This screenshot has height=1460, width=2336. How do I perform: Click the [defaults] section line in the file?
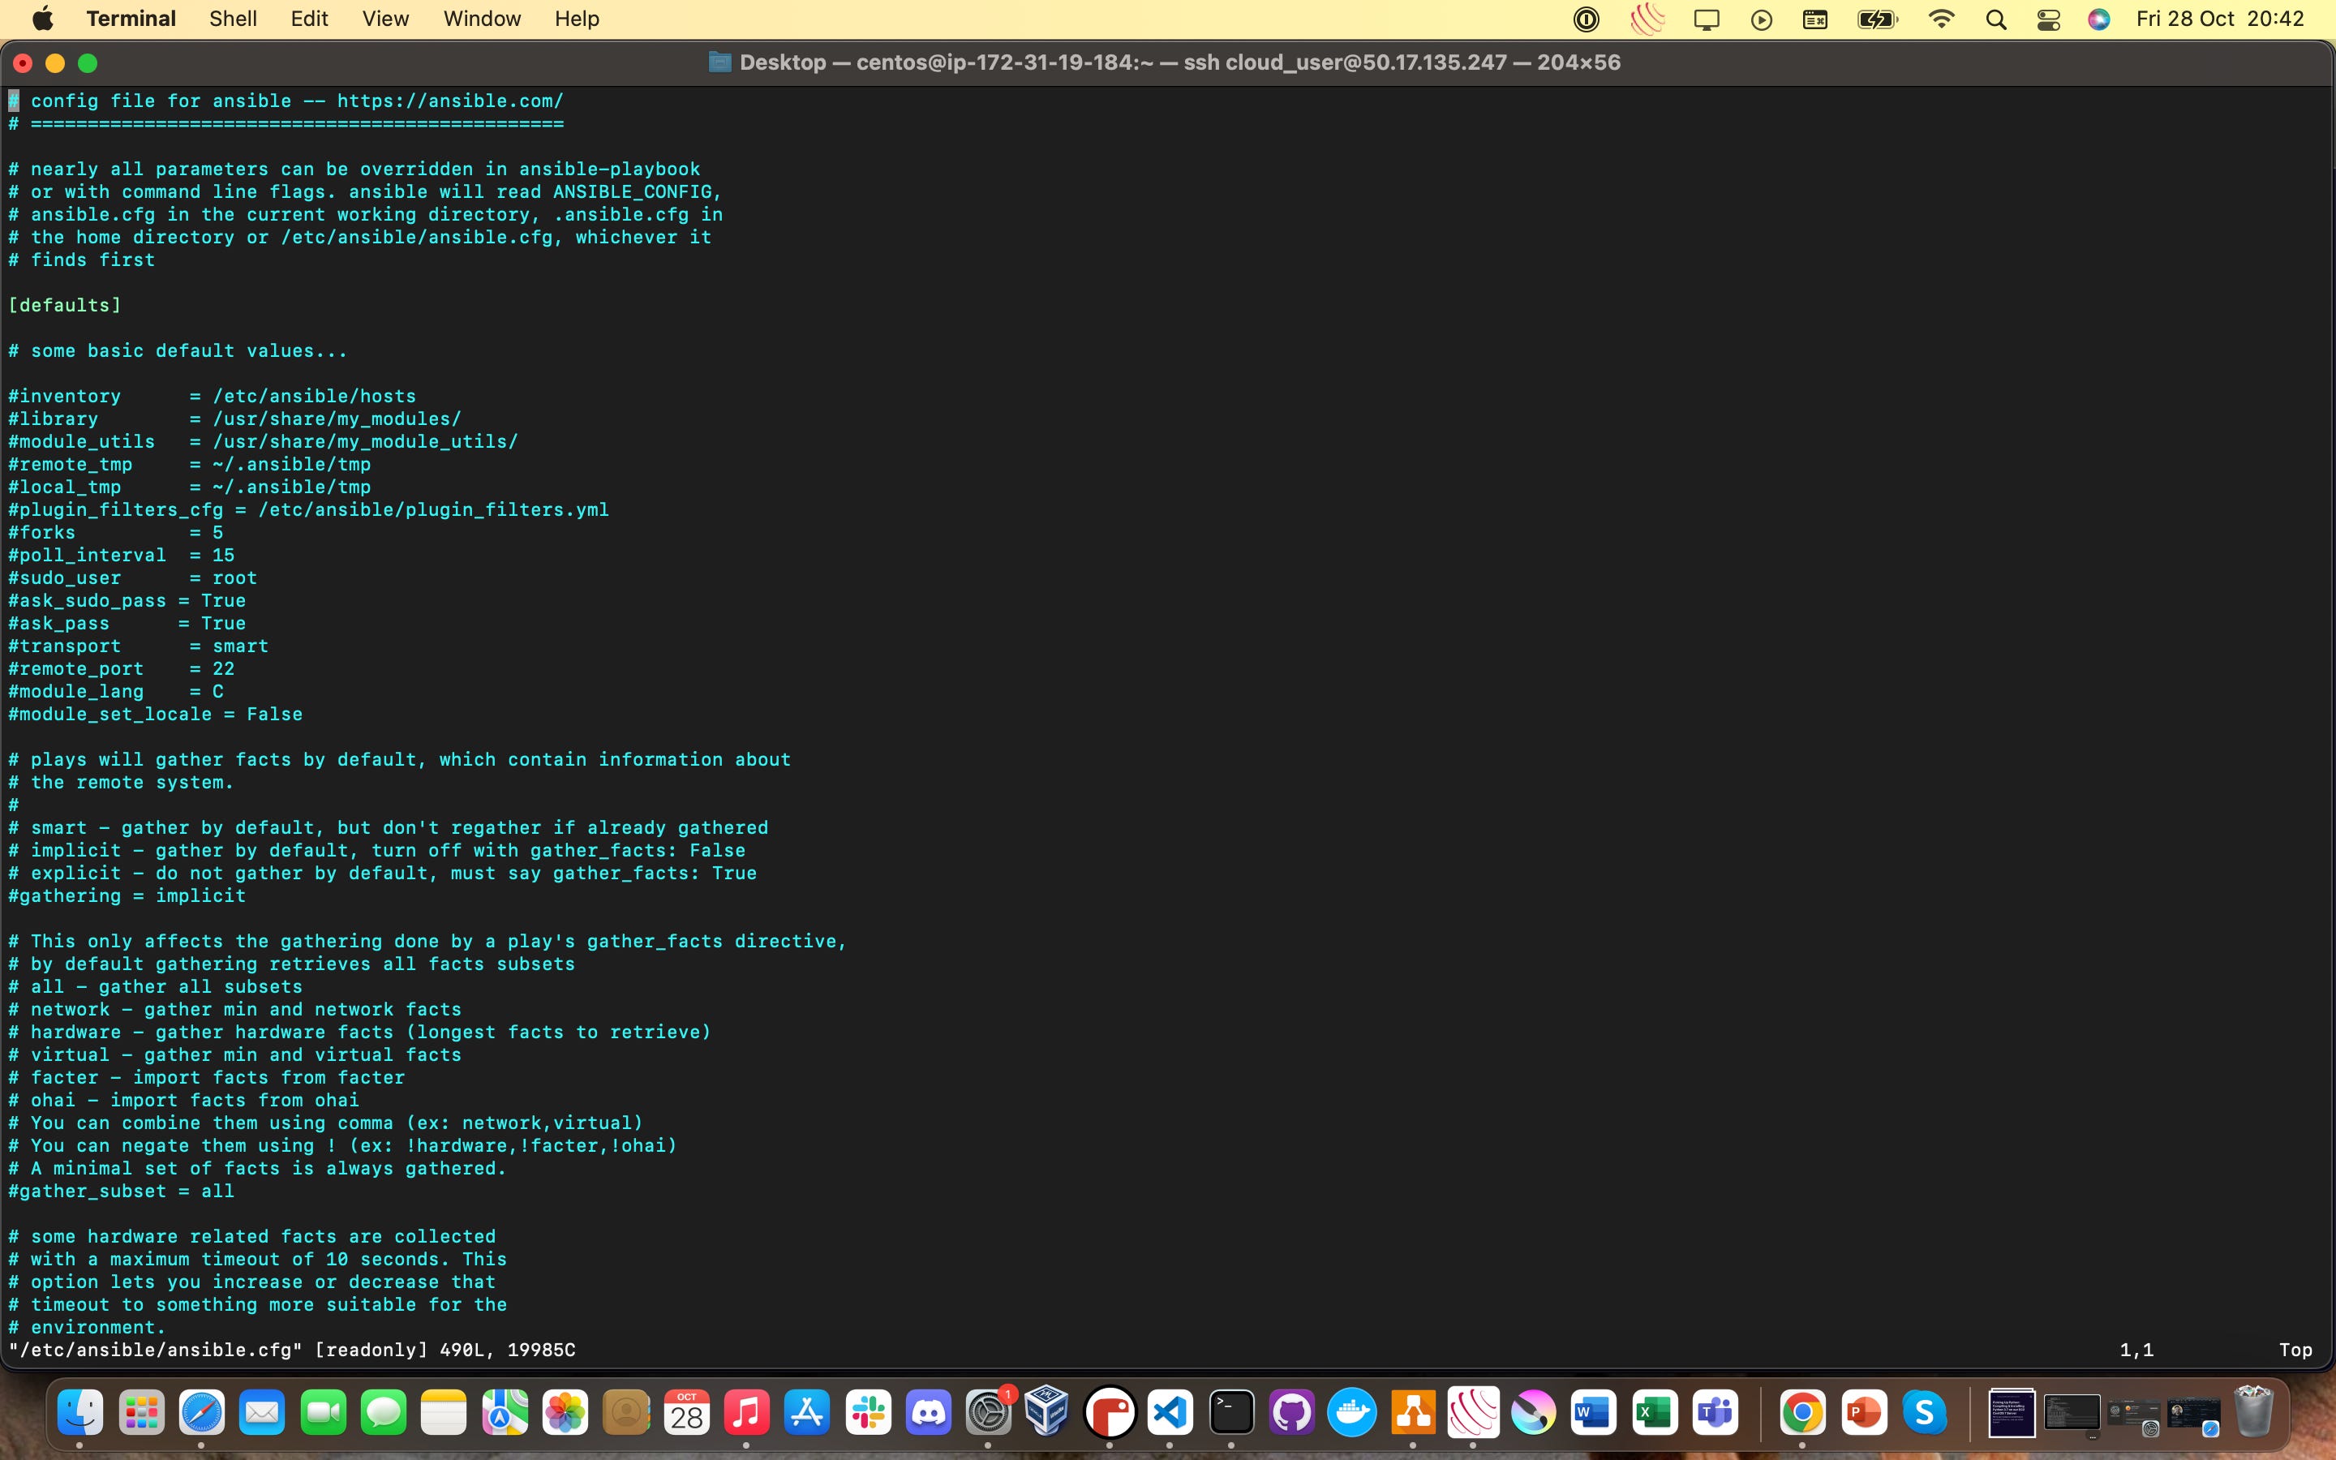coord(66,305)
